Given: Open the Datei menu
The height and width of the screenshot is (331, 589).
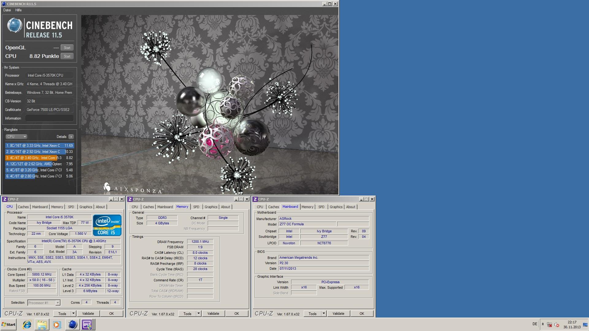Looking at the screenshot, I should pyautogui.click(x=7, y=10).
